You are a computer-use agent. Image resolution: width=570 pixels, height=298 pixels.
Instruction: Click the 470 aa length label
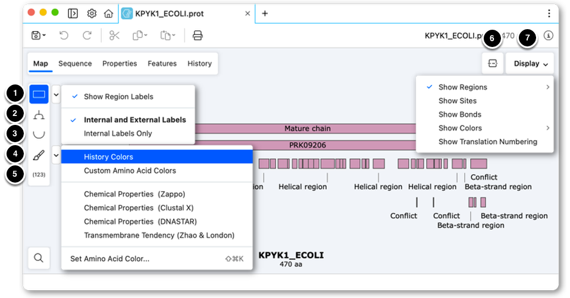tap(291, 264)
